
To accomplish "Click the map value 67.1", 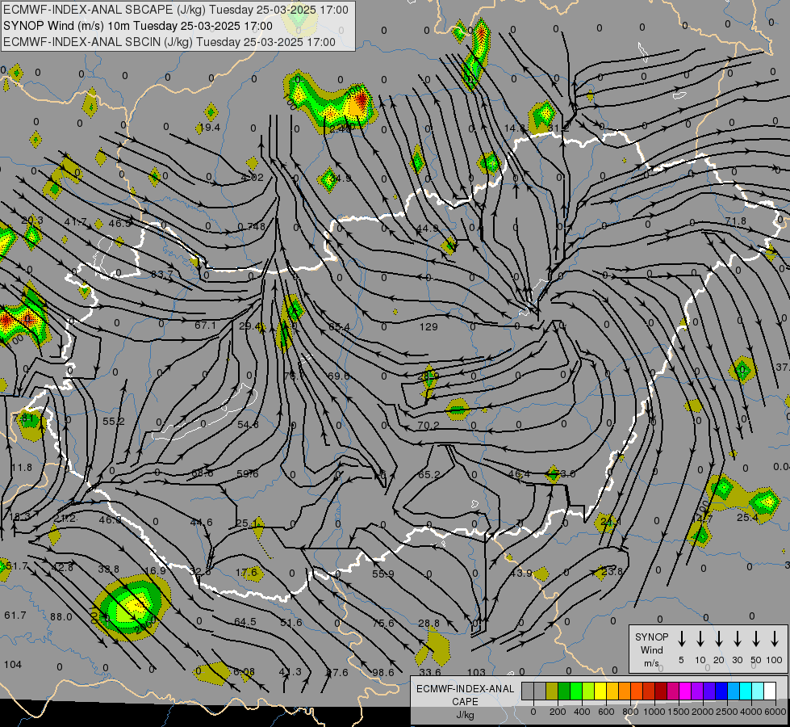I will click(x=205, y=326).
